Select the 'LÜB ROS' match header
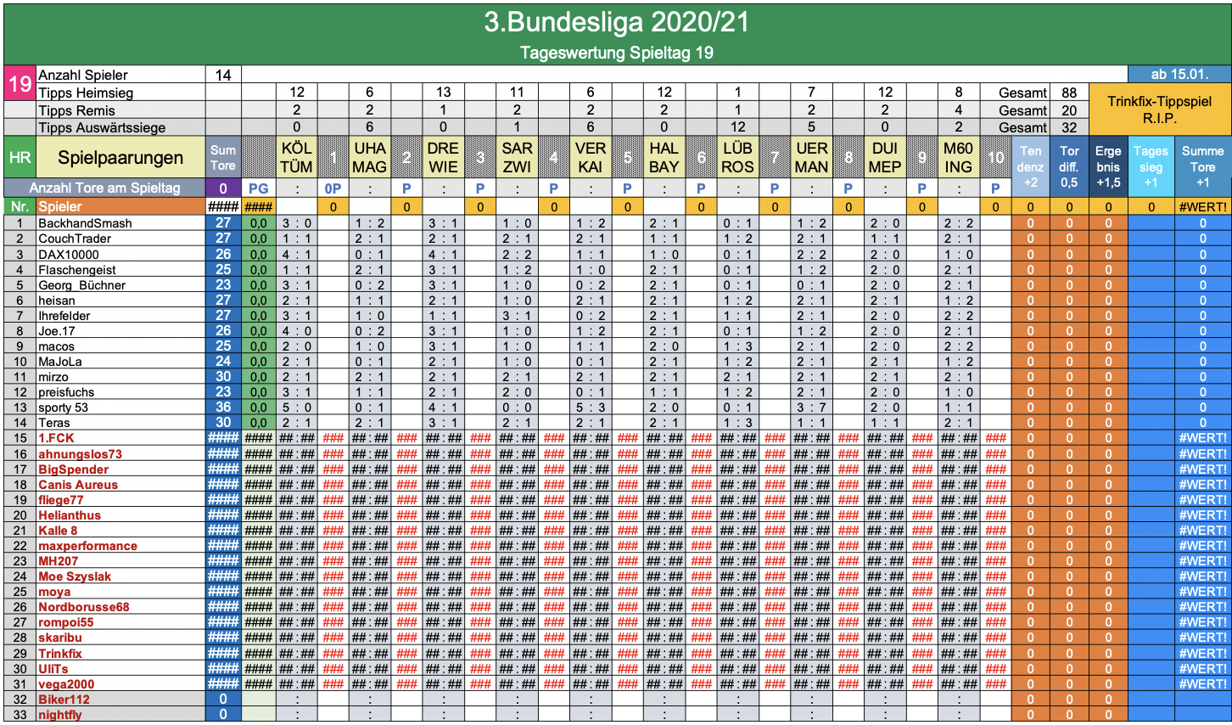 click(x=737, y=157)
